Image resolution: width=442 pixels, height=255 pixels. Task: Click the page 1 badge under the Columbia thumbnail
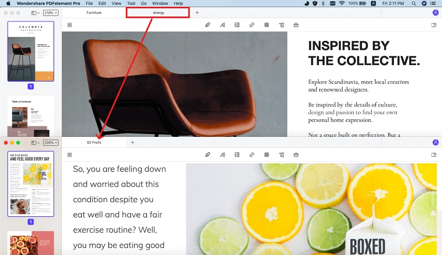[x=31, y=87]
